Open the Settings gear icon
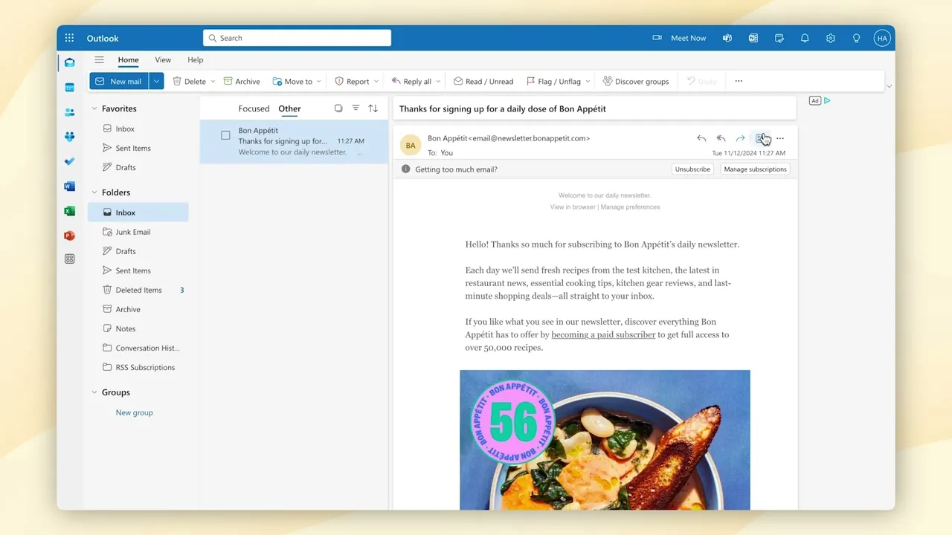 click(830, 38)
